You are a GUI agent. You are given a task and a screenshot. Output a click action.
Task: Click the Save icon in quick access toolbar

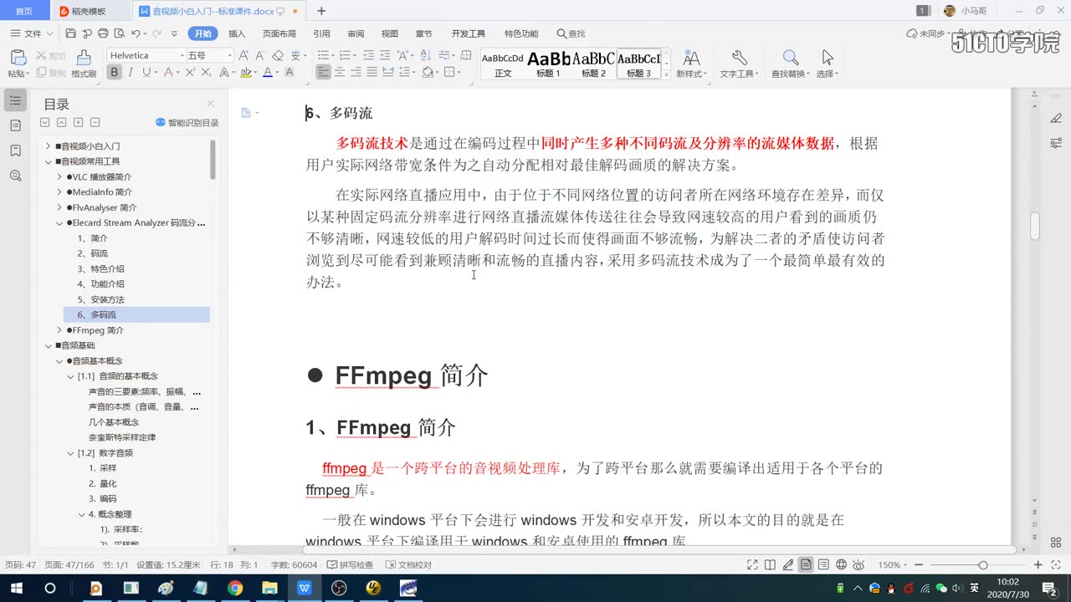71,33
